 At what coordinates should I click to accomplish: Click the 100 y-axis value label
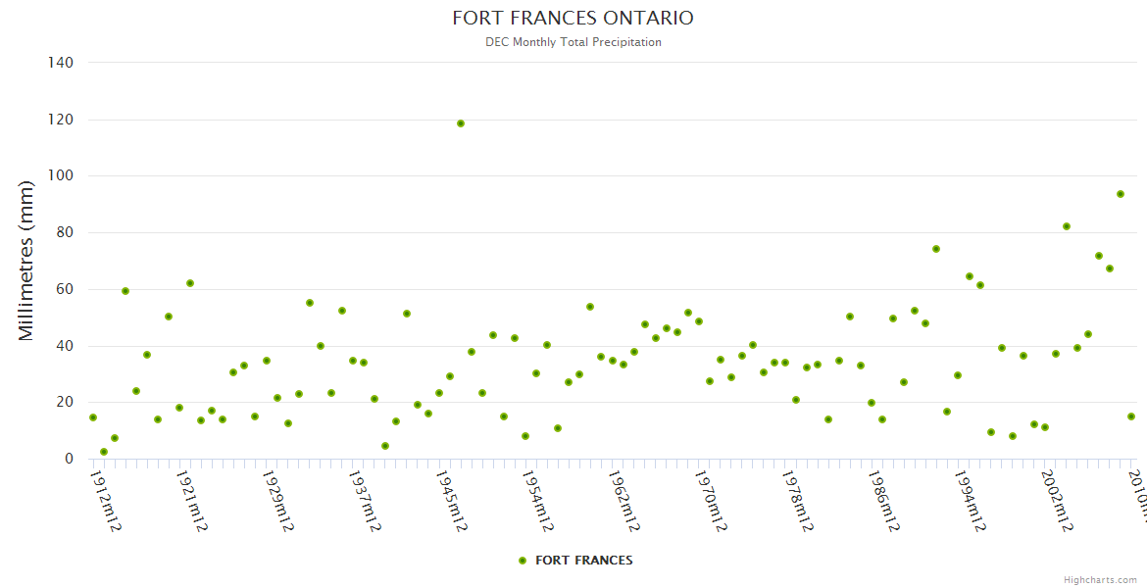(61, 176)
